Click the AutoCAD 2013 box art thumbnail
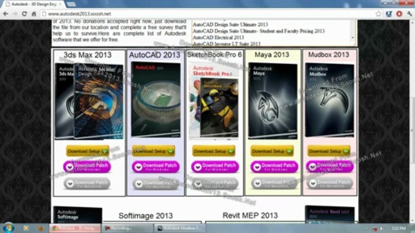415x233 pixels. click(156, 100)
